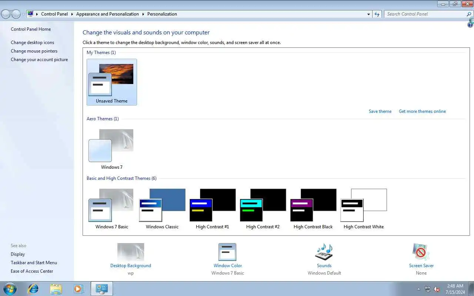The image size is (474, 296).
Task: Apply the High Contrast Black theme
Action: pyautogui.click(x=313, y=209)
